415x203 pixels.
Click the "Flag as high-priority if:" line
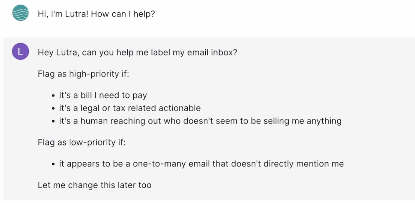click(84, 74)
